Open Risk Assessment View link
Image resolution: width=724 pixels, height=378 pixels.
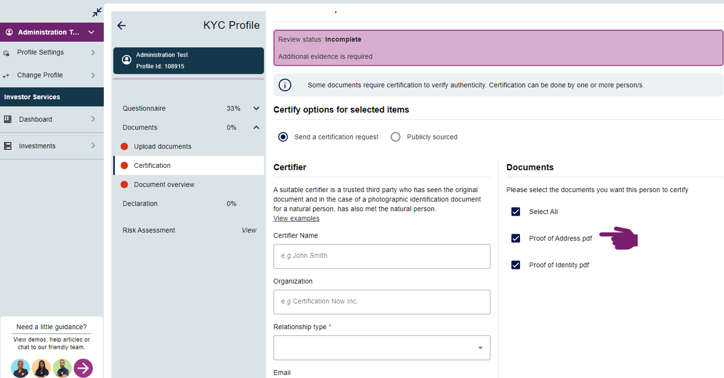click(x=248, y=230)
